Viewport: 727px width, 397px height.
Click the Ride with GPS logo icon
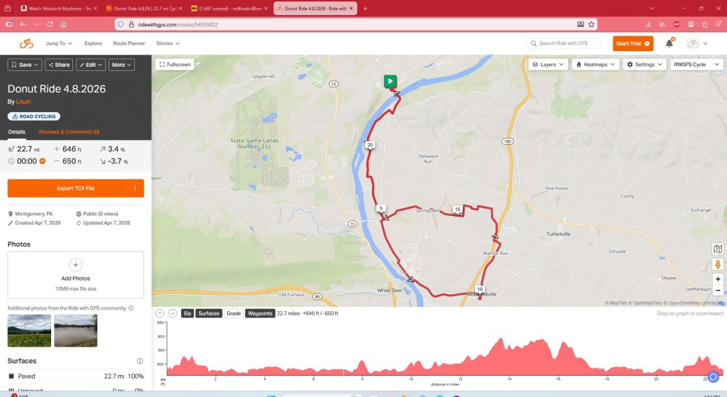26,43
